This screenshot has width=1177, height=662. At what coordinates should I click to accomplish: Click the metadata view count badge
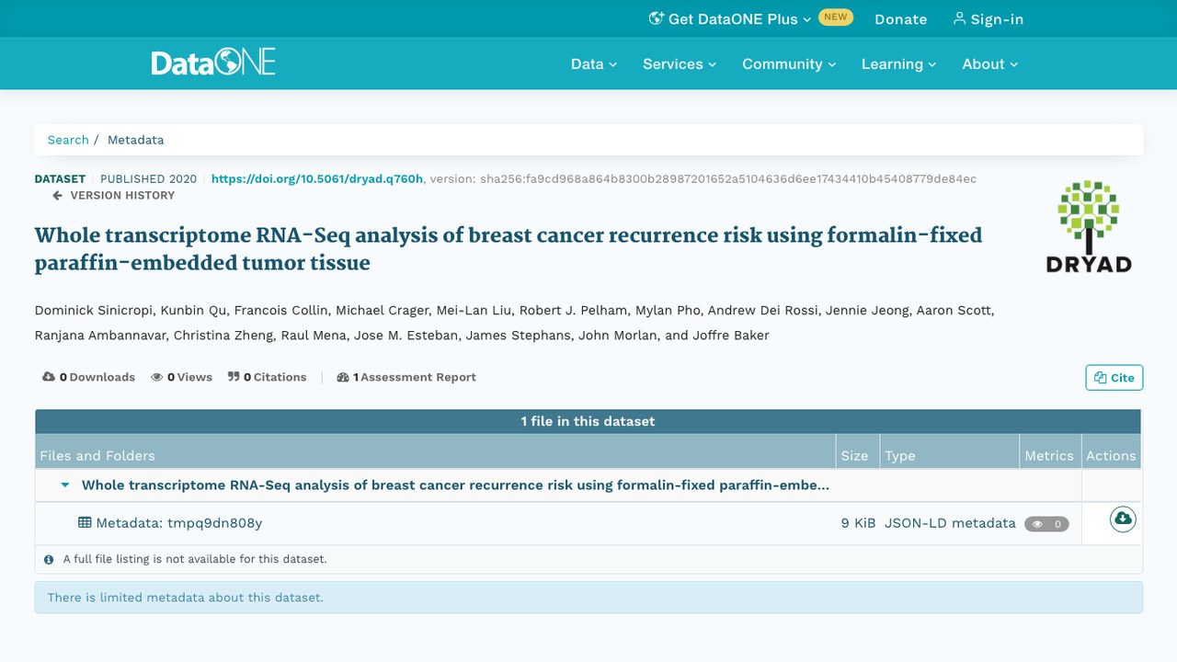(x=1046, y=524)
